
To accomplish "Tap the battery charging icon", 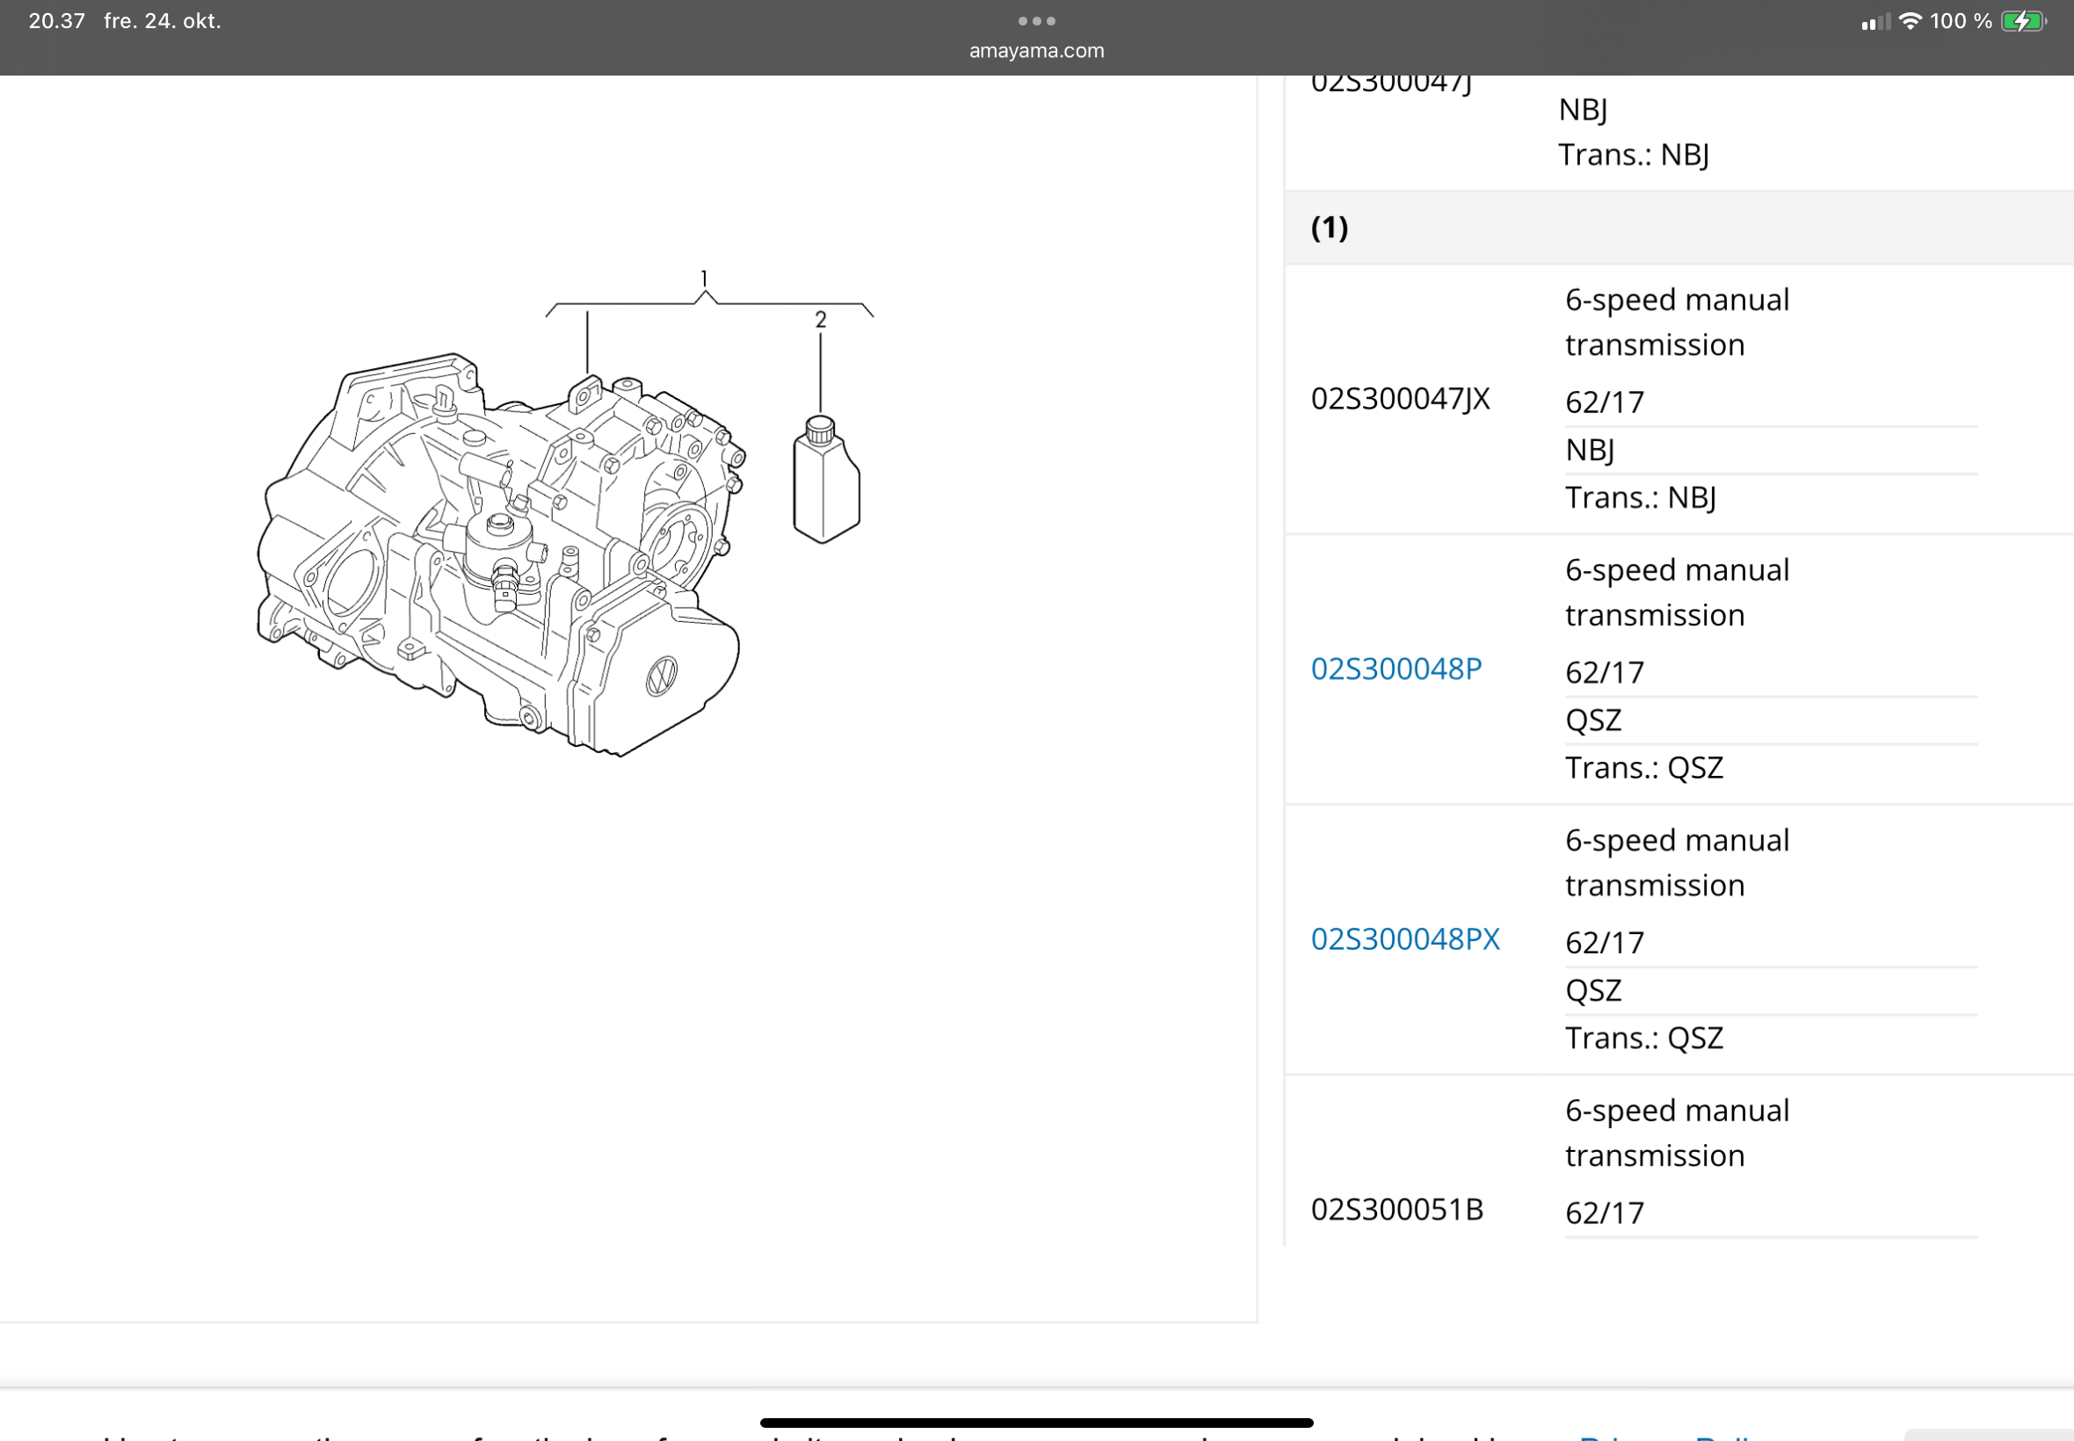I will [x=2022, y=21].
